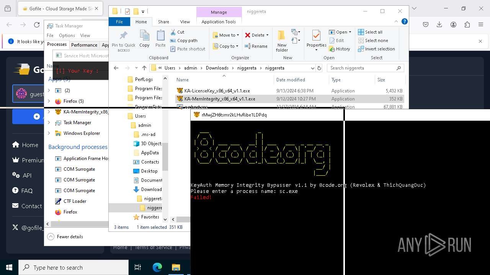
Task: Open the Move to dropdown
Action: (226, 35)
